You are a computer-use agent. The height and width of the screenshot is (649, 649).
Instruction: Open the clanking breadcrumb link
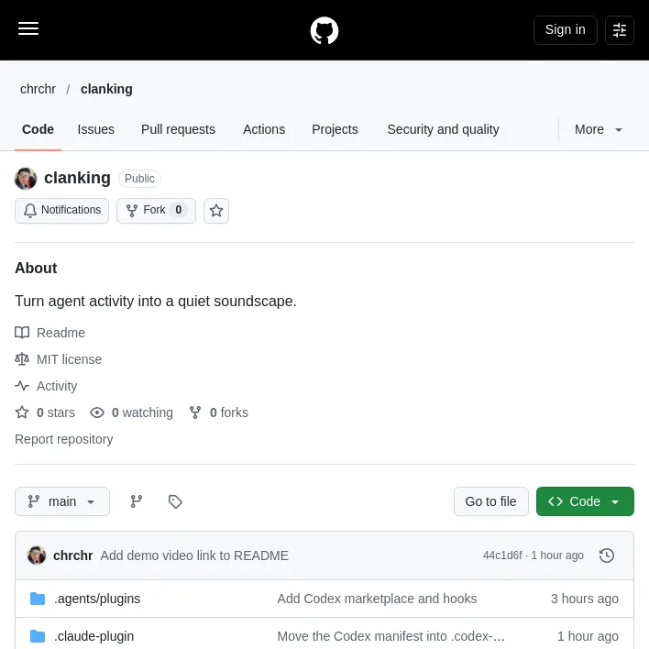click(106, 89)
